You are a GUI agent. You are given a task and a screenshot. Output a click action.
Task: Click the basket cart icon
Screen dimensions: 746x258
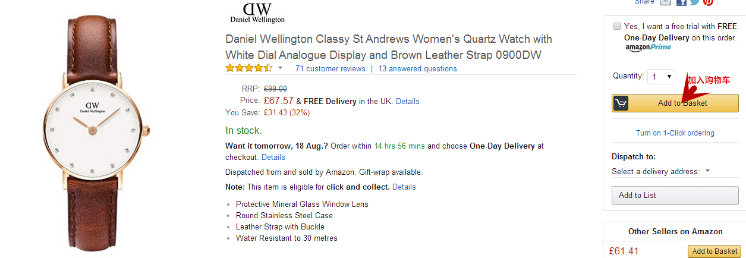[x=621, y=103]
